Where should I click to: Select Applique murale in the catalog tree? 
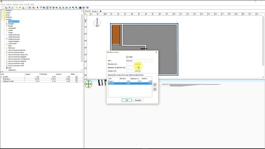coord(14,22)
